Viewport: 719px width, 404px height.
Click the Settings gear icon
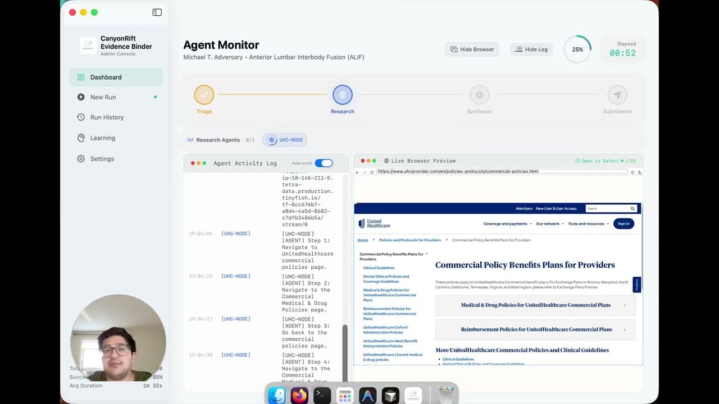coord(81,159)
